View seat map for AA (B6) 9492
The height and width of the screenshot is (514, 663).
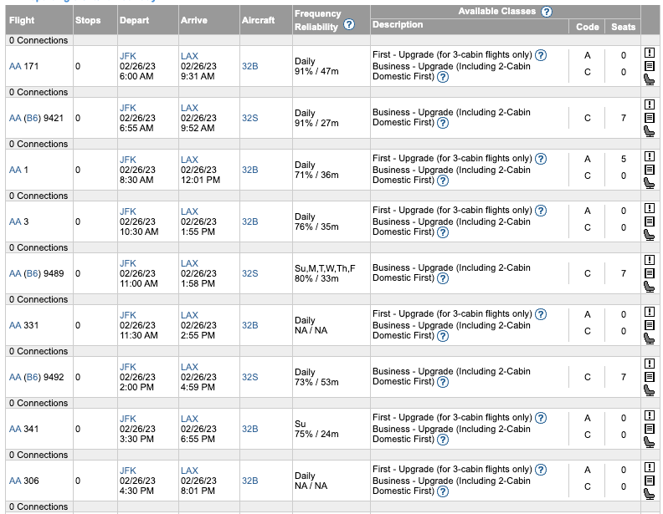pos(649,390)
